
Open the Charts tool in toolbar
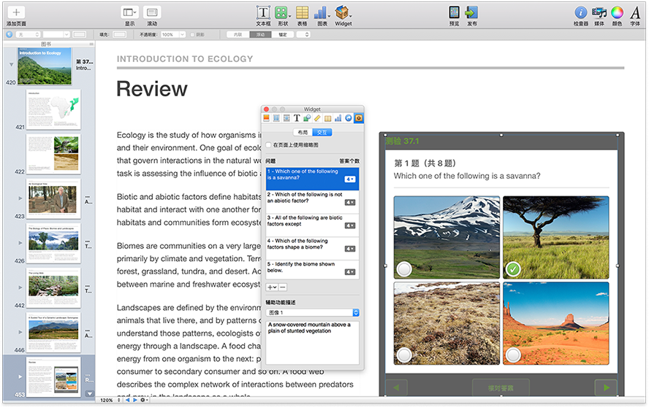[321, 12]
